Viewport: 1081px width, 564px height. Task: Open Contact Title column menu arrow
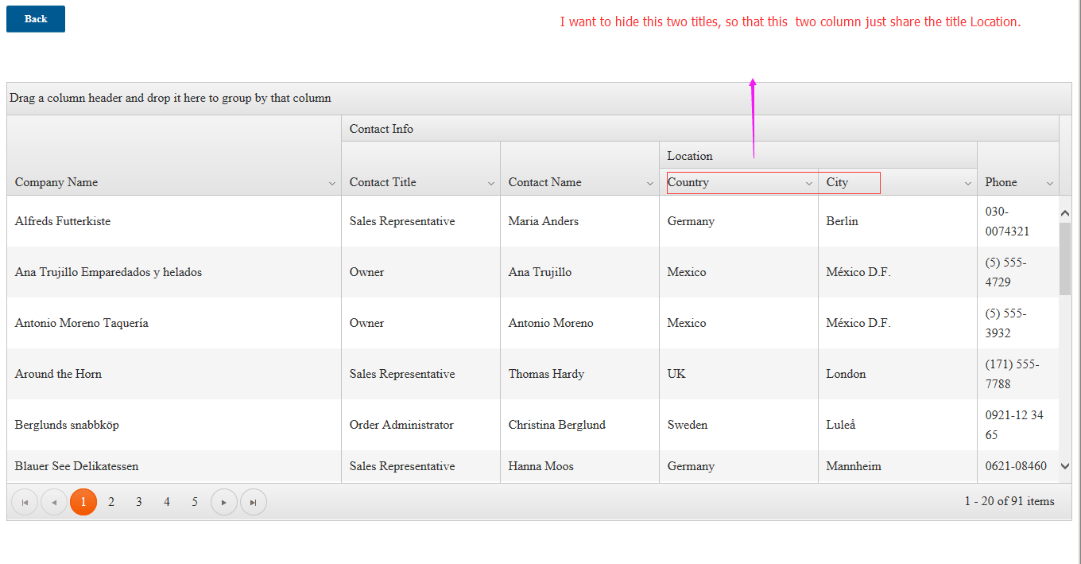click(x=491, y=183)
